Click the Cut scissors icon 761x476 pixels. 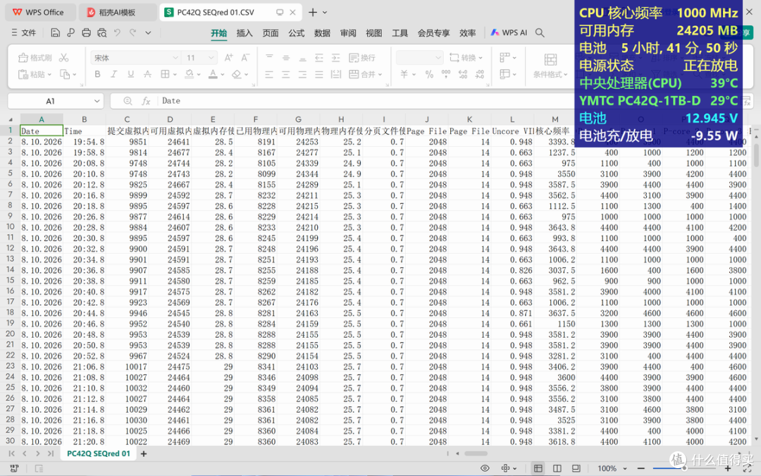click(63, 58)
